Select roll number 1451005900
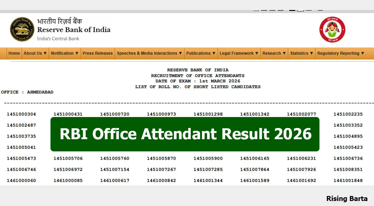374x206 pixels. pos(208,159)
